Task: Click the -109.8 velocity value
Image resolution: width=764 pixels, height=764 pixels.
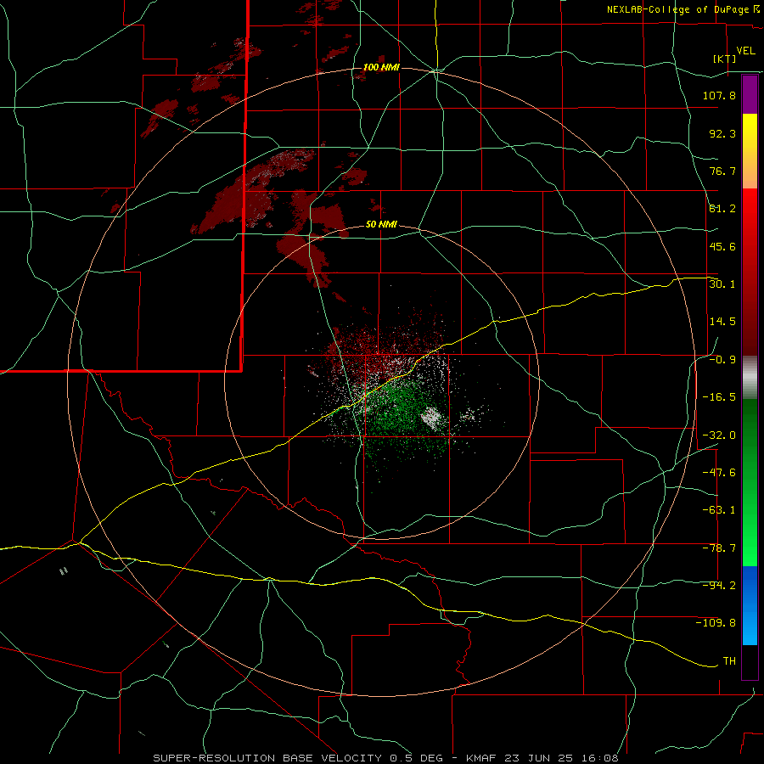Action: (x=716, y=623)
